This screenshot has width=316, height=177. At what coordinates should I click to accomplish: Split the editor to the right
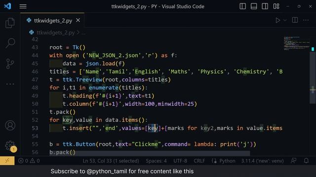(x=295, y=20)
